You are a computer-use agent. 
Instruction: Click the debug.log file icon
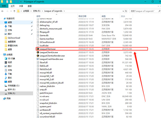38,25
